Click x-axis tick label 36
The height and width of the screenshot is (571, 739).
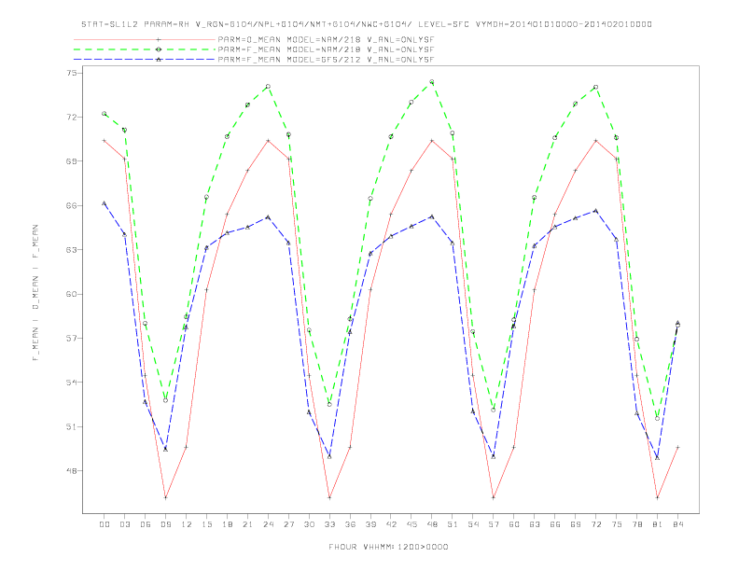point(350,524)
